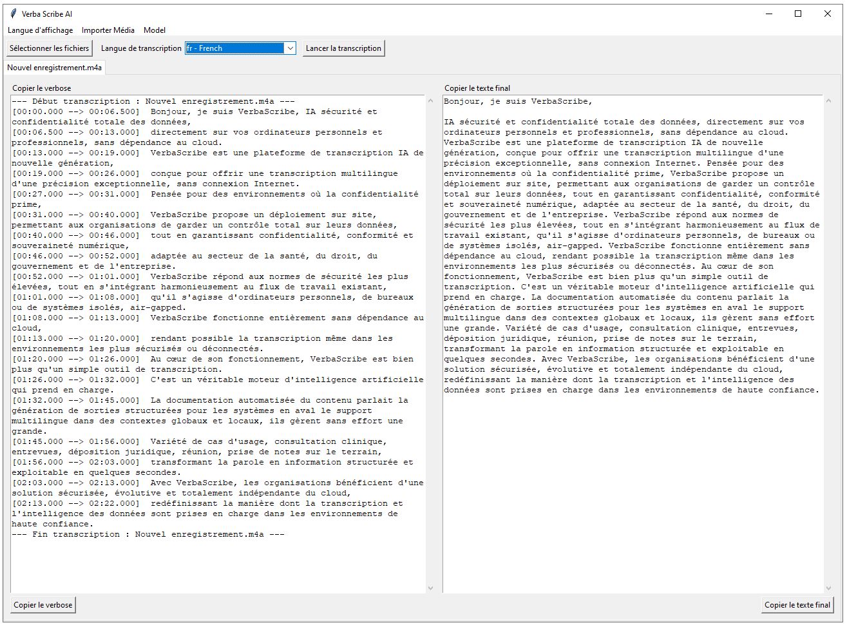This screenshot has width=847, height=625.
Task: Click timestamp [01:20.000 --> 01:26.000]
Action: 75,359
